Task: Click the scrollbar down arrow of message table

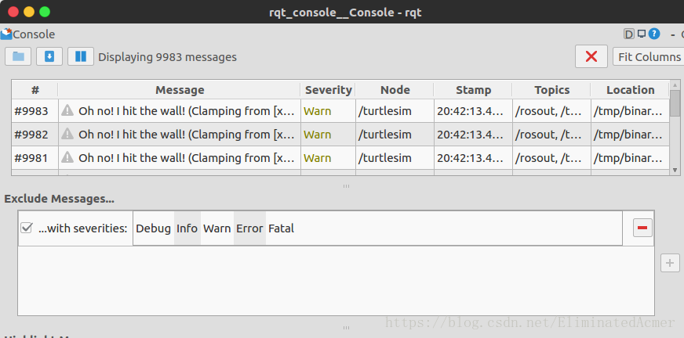Action: point(675,171)
